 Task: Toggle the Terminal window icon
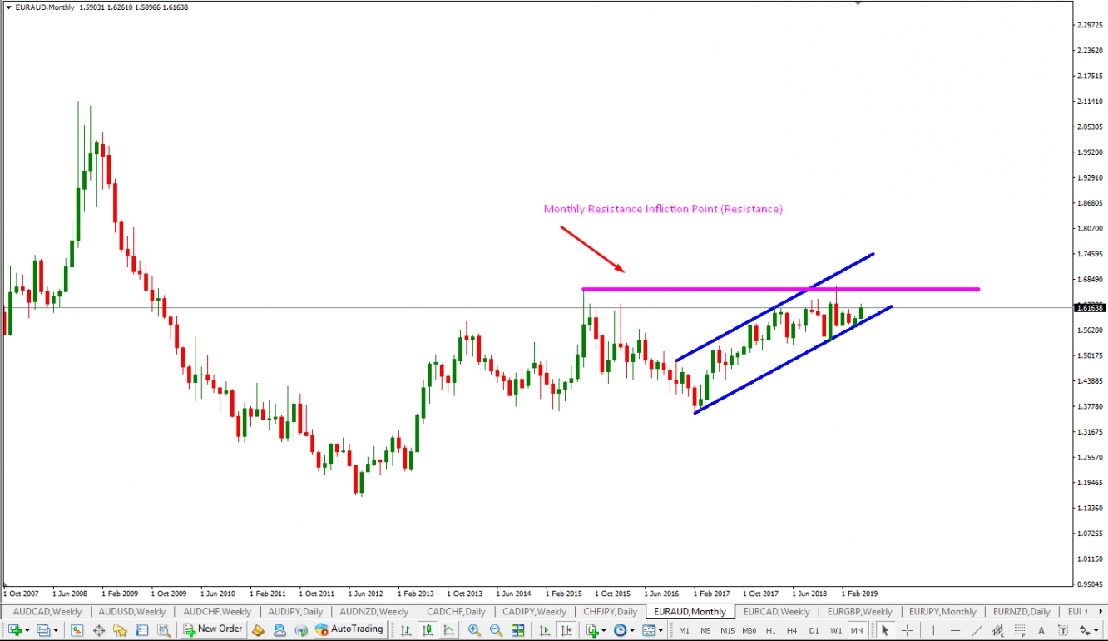(141, 630)
